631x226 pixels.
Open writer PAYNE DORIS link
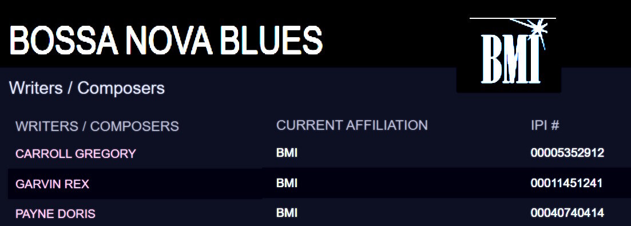(55, 214)
